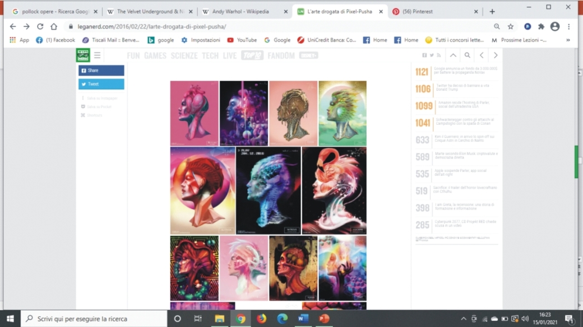Open the Chrome extensions puzzle icon
Screen dimensions: 583x327
pos(542,26)
